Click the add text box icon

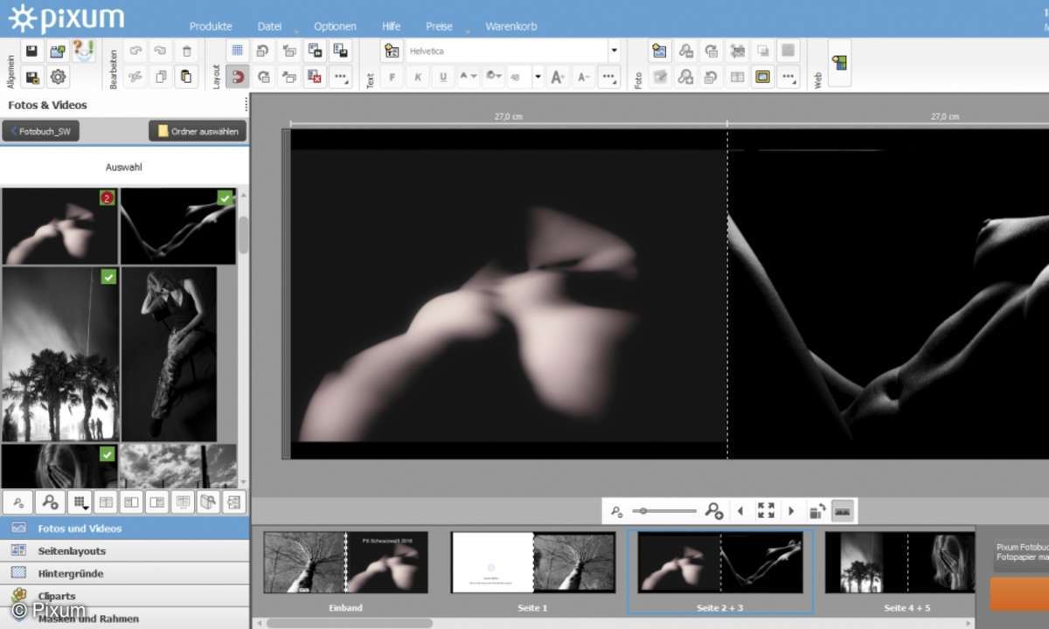click(x=392, y=52)
